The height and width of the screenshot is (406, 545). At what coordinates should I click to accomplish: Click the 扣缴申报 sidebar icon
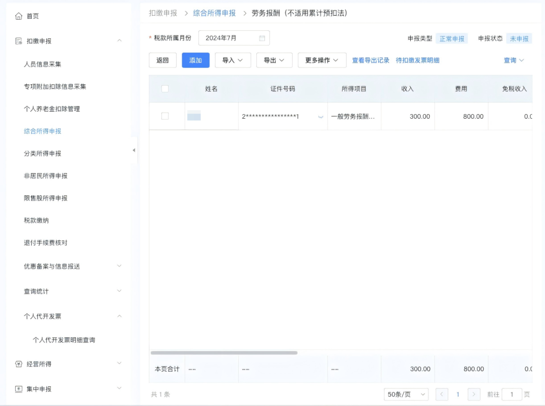tap(19, 41)
